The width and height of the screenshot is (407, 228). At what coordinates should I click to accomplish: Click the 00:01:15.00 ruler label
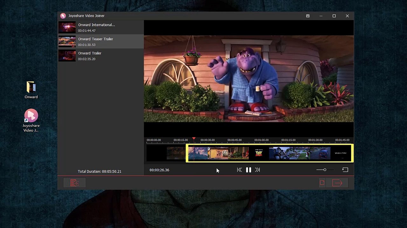[288, 140]
